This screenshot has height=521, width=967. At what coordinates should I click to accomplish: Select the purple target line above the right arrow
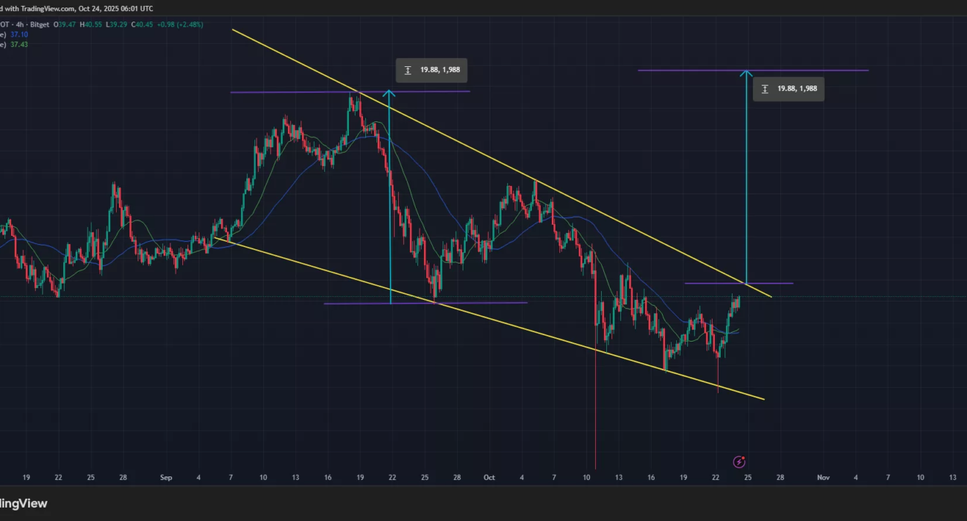click(818, 70)
